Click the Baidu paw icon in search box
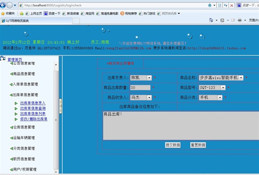259x175 pixels. click(239, 5)
